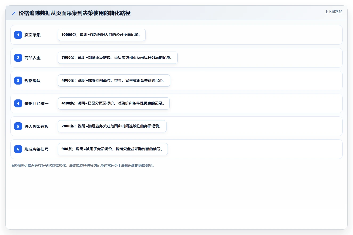Click the step 2 number badge
Image resolution: width=353 pixels, height=235 pixels.
18,58
